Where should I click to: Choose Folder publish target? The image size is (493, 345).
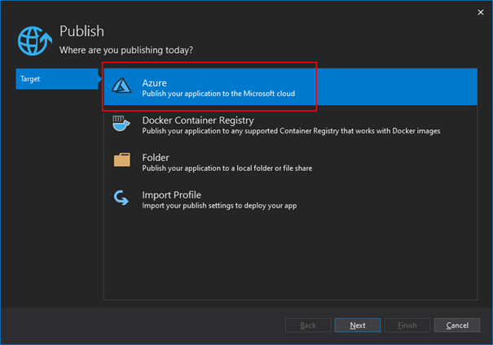(290, 162)
